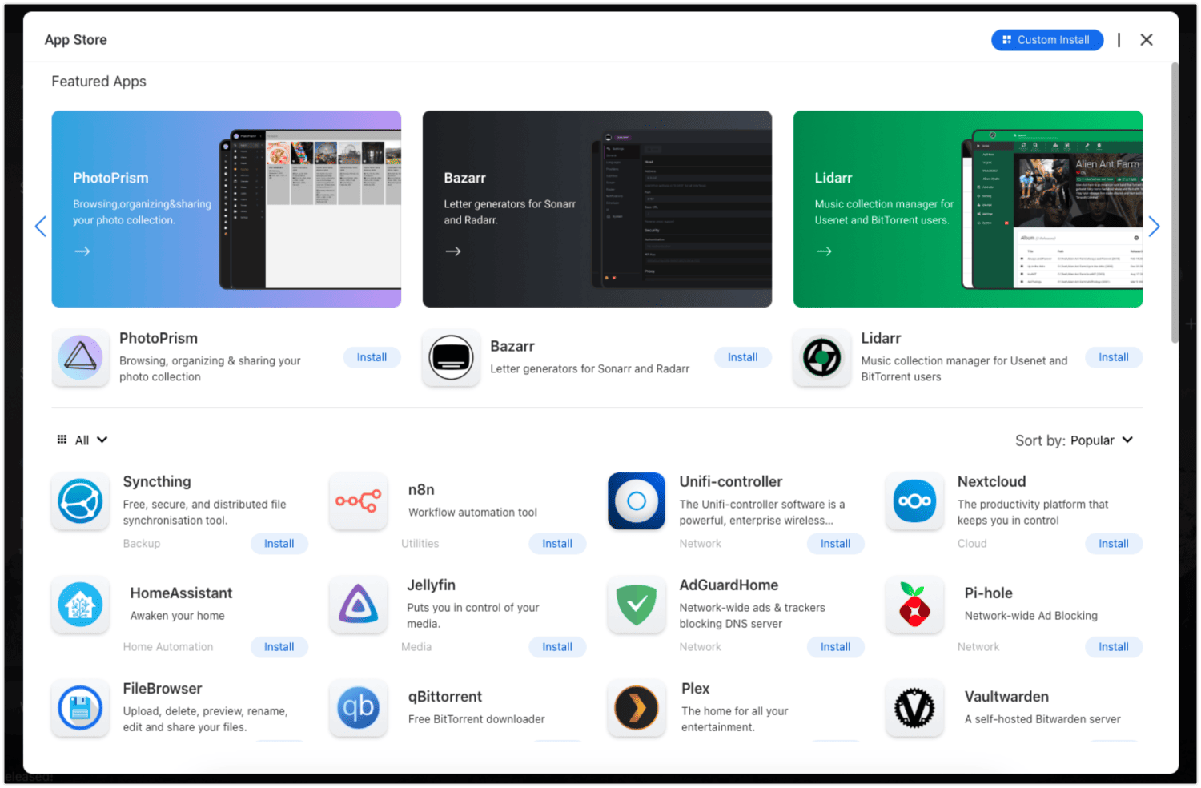Open the Lidarr featured banner
Viewport: 1201px width, 788px height.
tap(968, 209)
